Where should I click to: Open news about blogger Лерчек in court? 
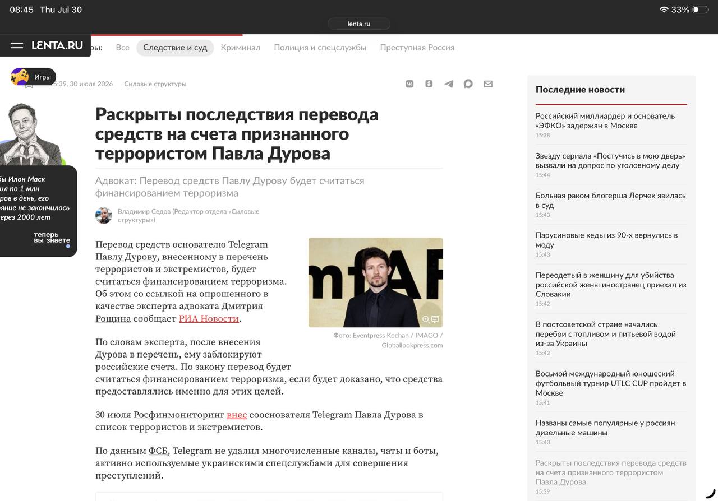point(611,200)
